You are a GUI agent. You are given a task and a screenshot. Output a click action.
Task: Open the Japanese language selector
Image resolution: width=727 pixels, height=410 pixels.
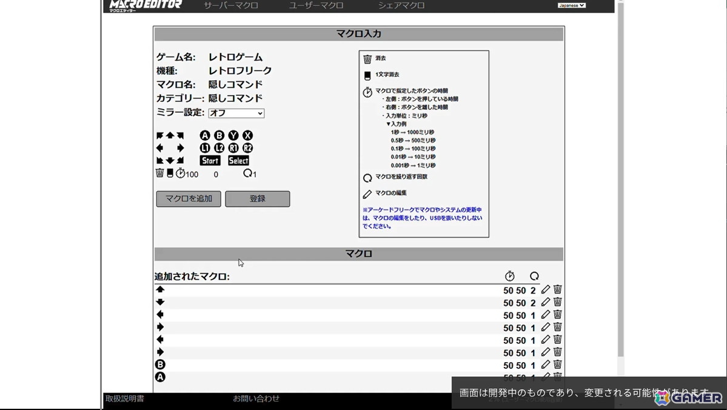coord(572,5)
